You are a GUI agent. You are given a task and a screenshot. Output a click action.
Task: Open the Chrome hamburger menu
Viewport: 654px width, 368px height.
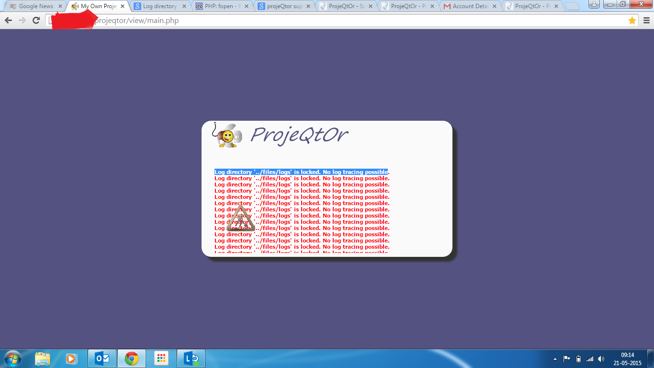click(647, 21)
